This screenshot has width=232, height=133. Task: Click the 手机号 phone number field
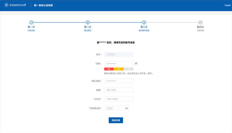point(119,99)
